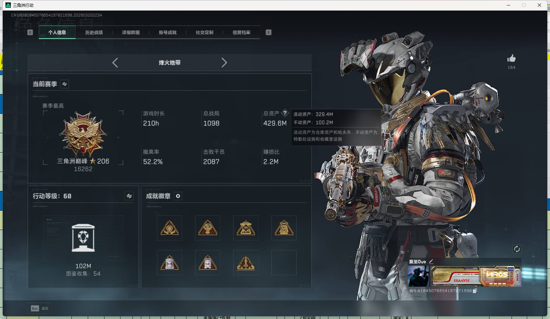
Task: Click the 总战局 value 1098
Action: [x=211, y=123]
